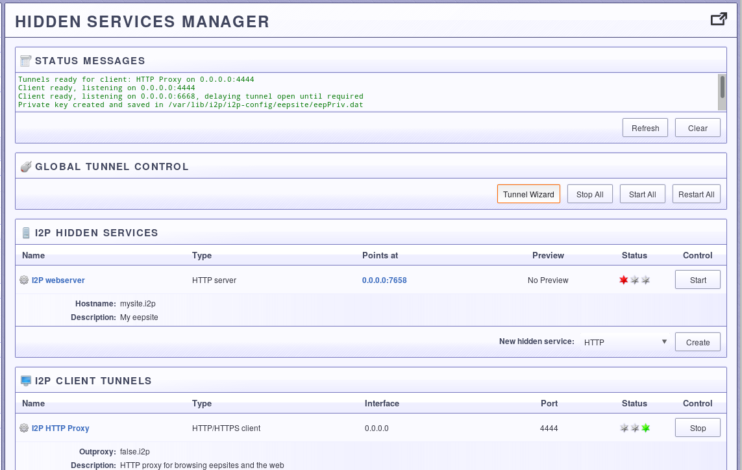The width and height of the screenshot is (742, 470).
Task: Click the 'Tunnels ready for client' log line
Action: (136, 79)
